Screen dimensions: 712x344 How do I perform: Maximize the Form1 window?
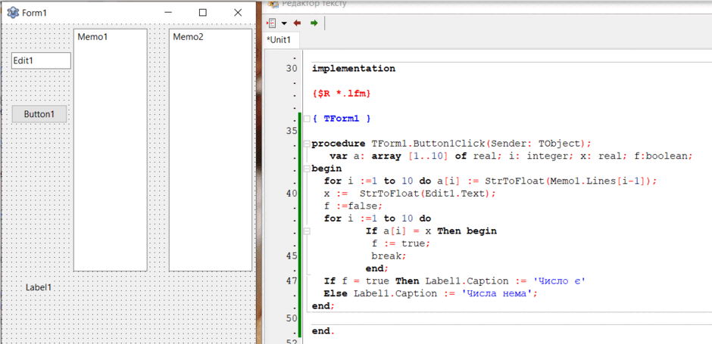point(203,13)
